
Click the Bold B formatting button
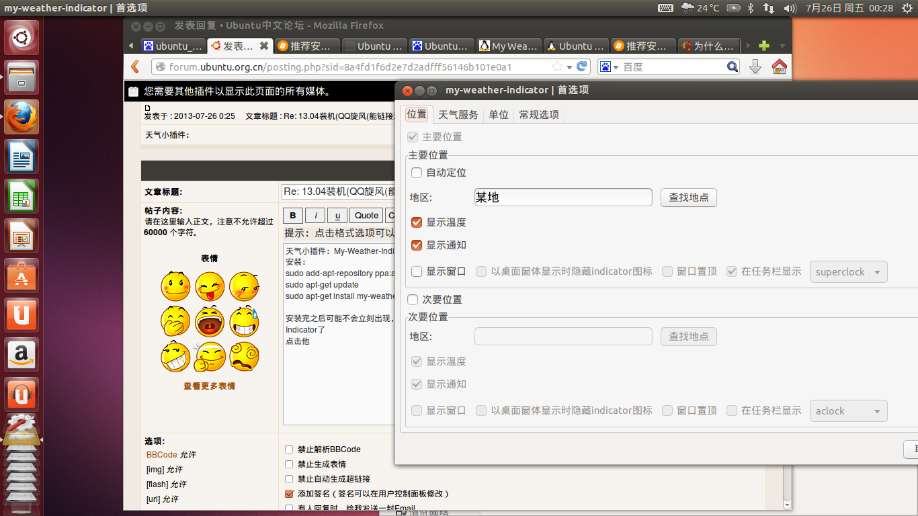(293, 215)
